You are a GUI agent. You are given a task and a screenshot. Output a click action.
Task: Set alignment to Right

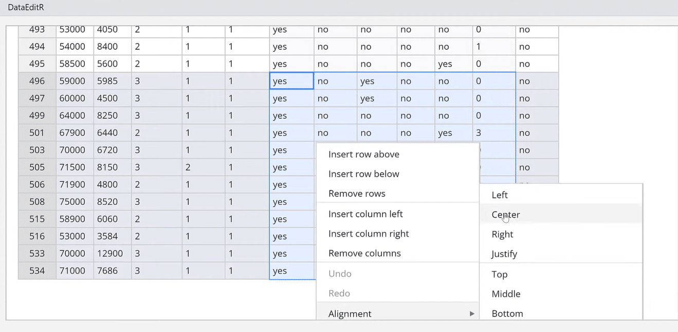pos(561,234)
